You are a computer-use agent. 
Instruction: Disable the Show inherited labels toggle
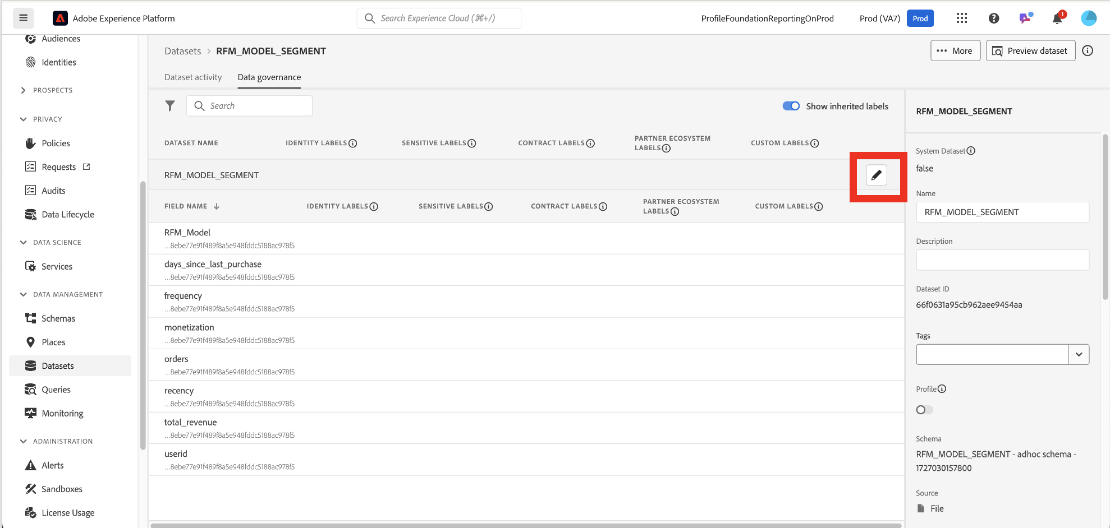tap(791, 106)
